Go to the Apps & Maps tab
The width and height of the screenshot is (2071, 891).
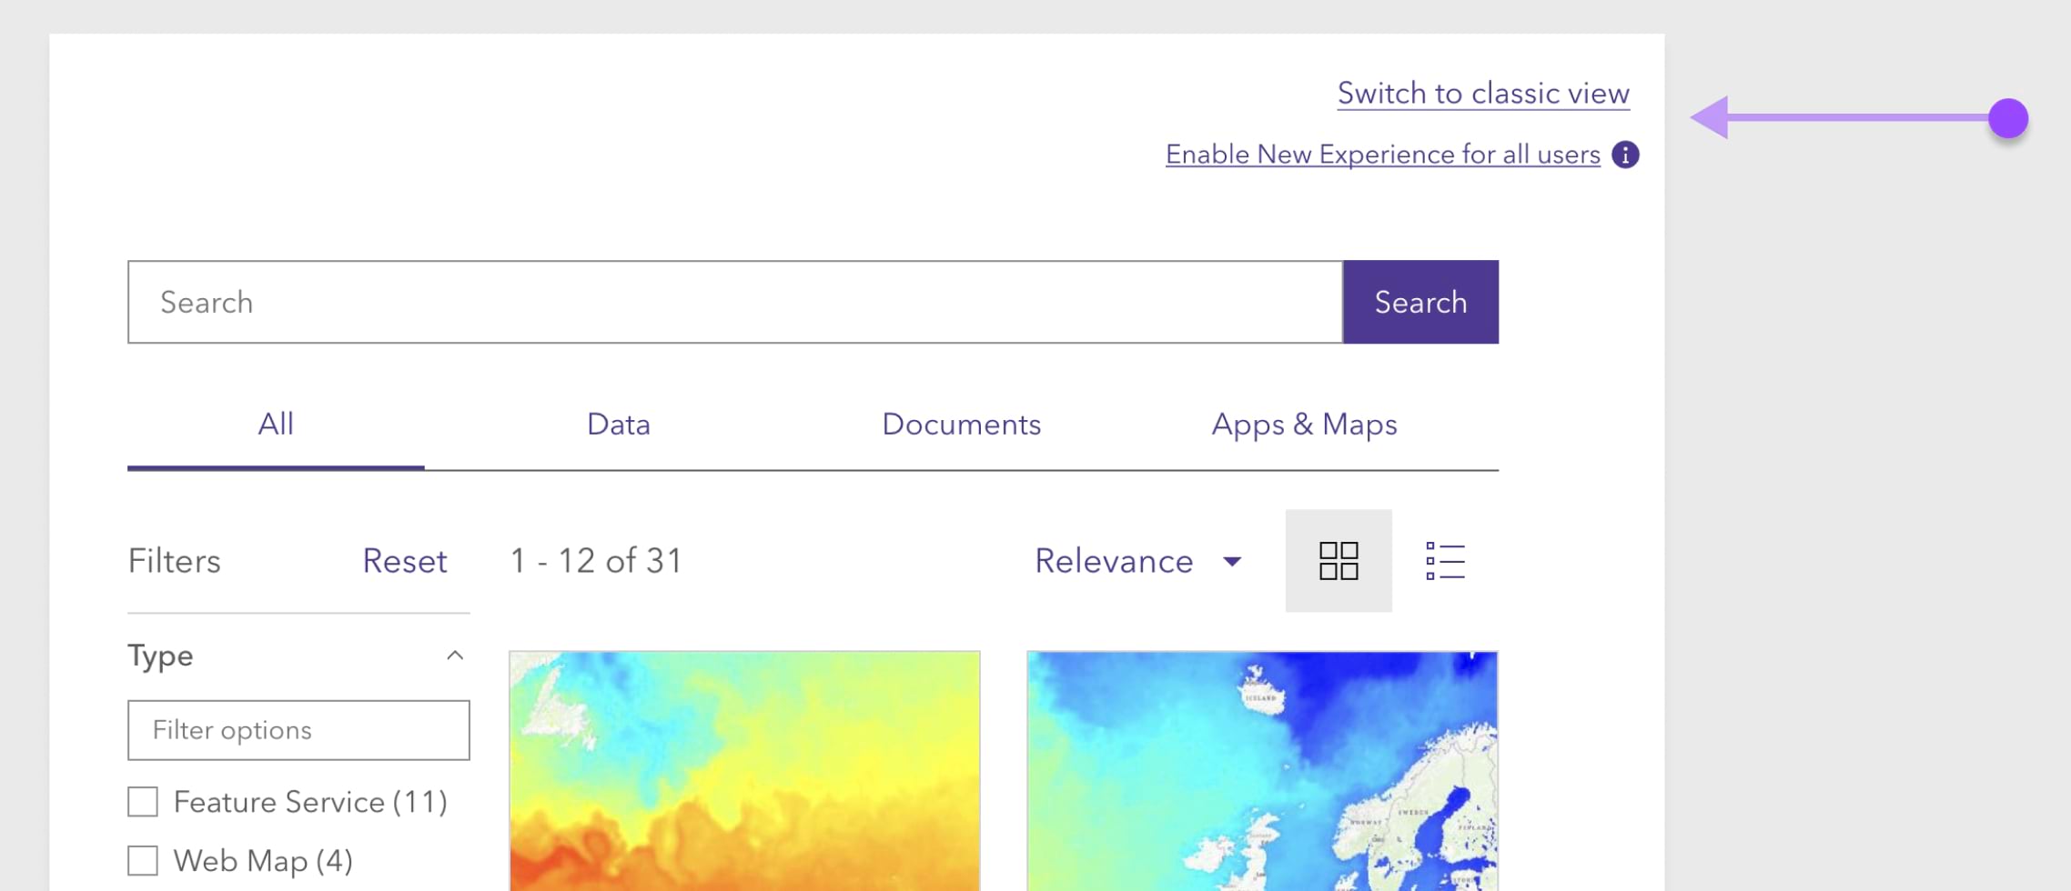coord(1304,425)
